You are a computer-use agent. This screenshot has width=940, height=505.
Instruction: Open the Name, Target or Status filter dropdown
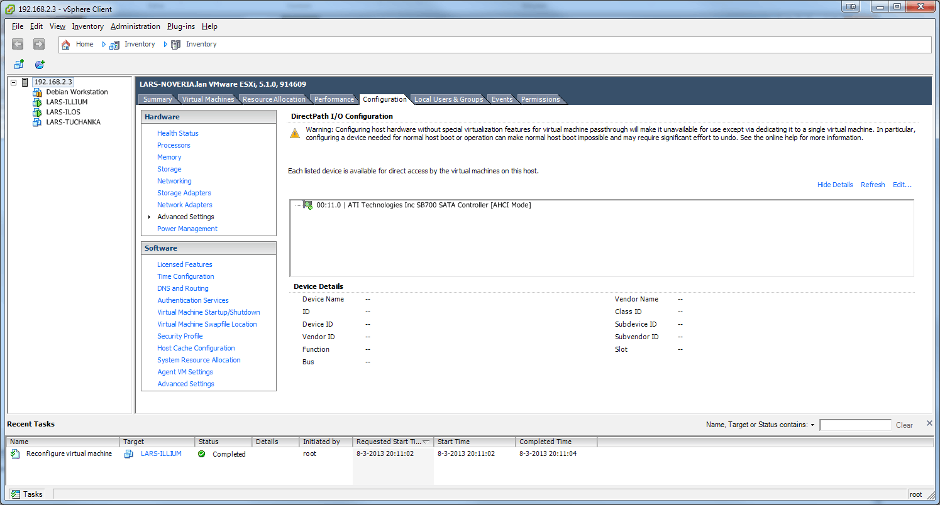point(812,425)
